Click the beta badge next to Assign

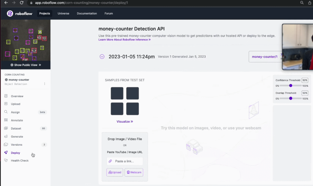point(42,112)
